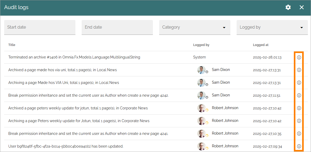Viewport: 311px width, 152px height.
Task: Open info for Archiving a page Peters weekly update
Action: (299, 121)
